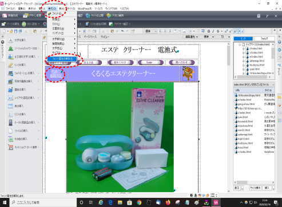The height and width of the screenshot is (207, 282).
Task: Open the 編集優先 dropdown above the editor
Action: [192, 36]
